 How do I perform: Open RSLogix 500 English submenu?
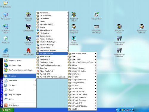tap(82, 71)
